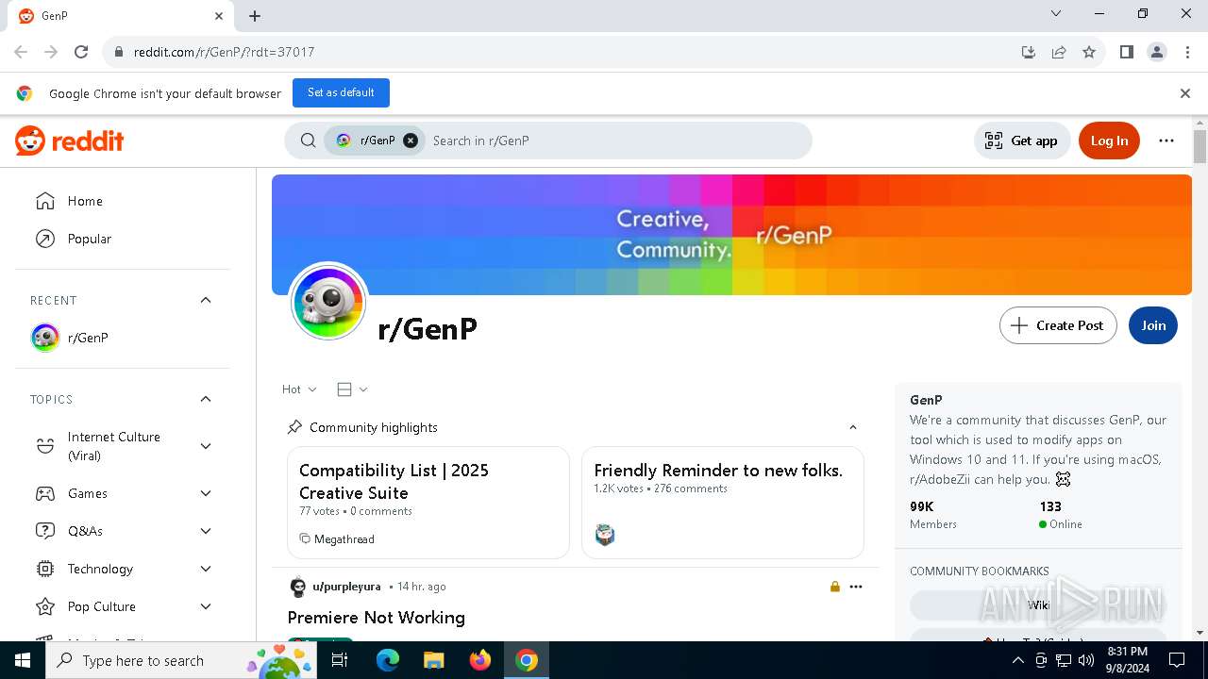Expand the Pop Culture topic
This screenshot has height=679, width=1208.
coord(206,606)
